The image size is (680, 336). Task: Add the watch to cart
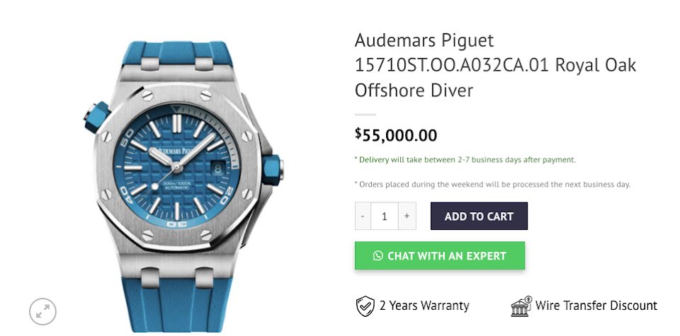(x=479, y=216)
